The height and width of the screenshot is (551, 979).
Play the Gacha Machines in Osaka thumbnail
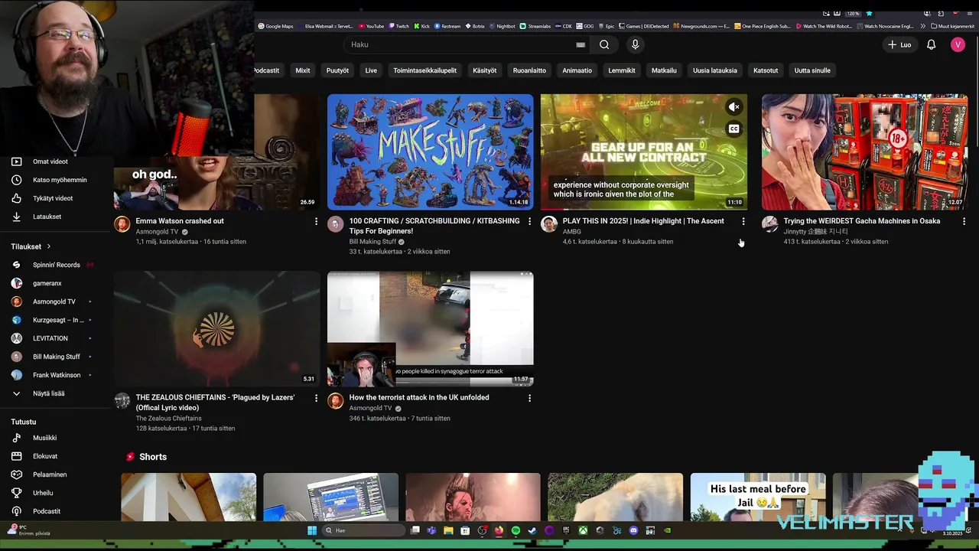tap(864, 152)
